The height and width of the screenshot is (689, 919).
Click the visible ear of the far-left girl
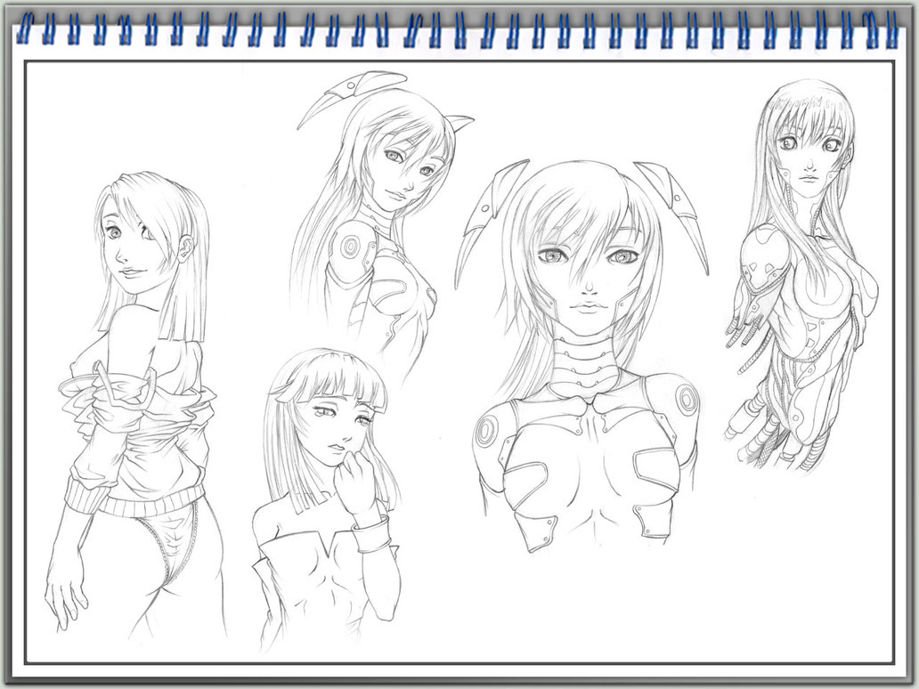tap(184, 247)
